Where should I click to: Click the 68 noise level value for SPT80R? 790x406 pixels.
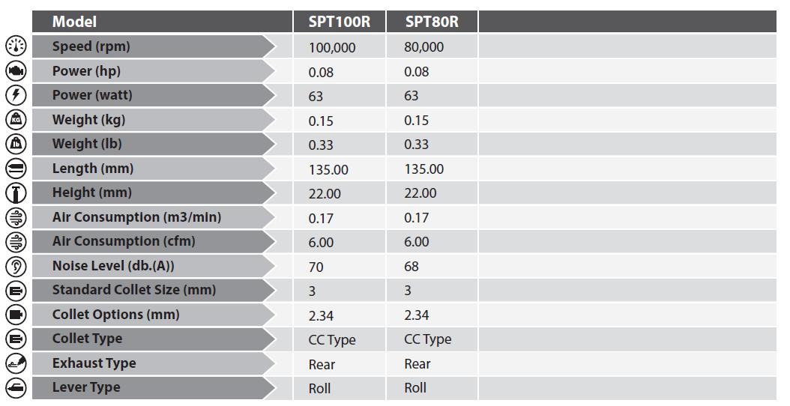tap(411, 267)
